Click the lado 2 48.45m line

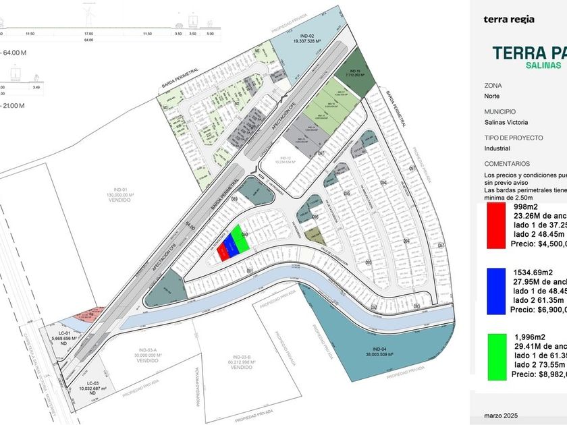pyautogui.click(x=539, y=235)
